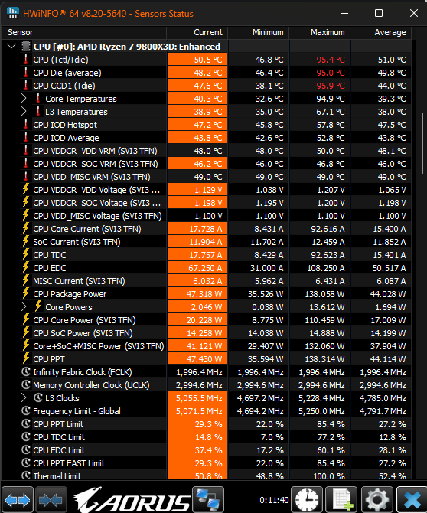This screenshot has width=427, height=513.
Task: Click the clock reset timer icon
Action: (307, 499)
